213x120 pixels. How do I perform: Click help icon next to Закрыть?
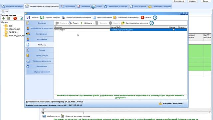pyautogui.click(x=155, y=18)
